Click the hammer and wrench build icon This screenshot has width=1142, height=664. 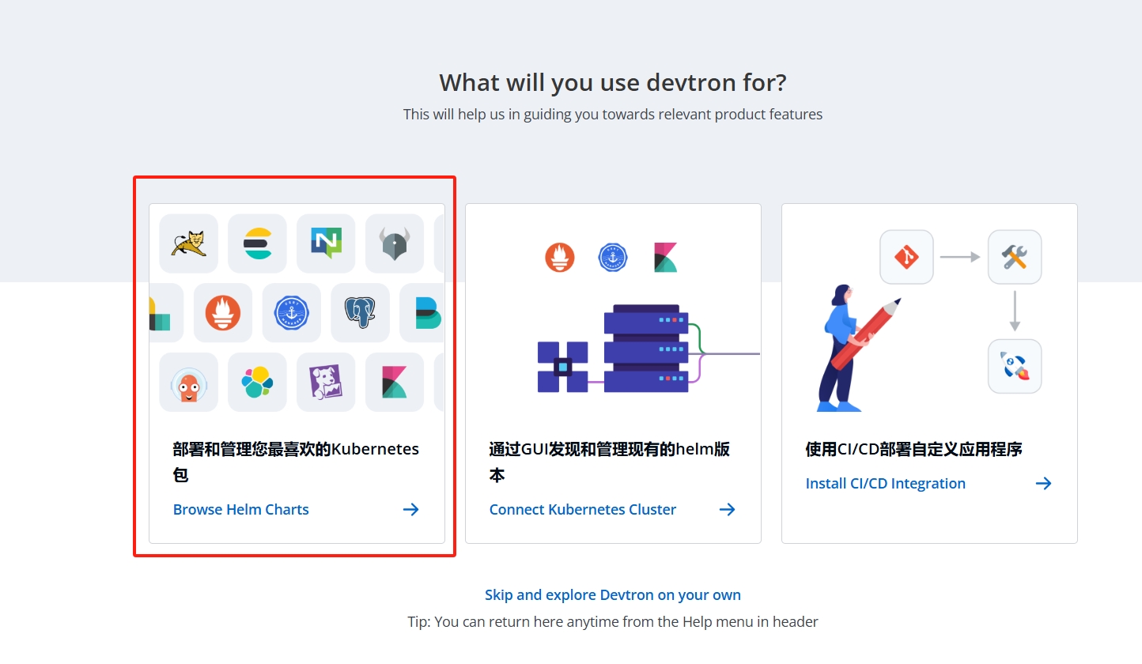(x=1014, y=257)
